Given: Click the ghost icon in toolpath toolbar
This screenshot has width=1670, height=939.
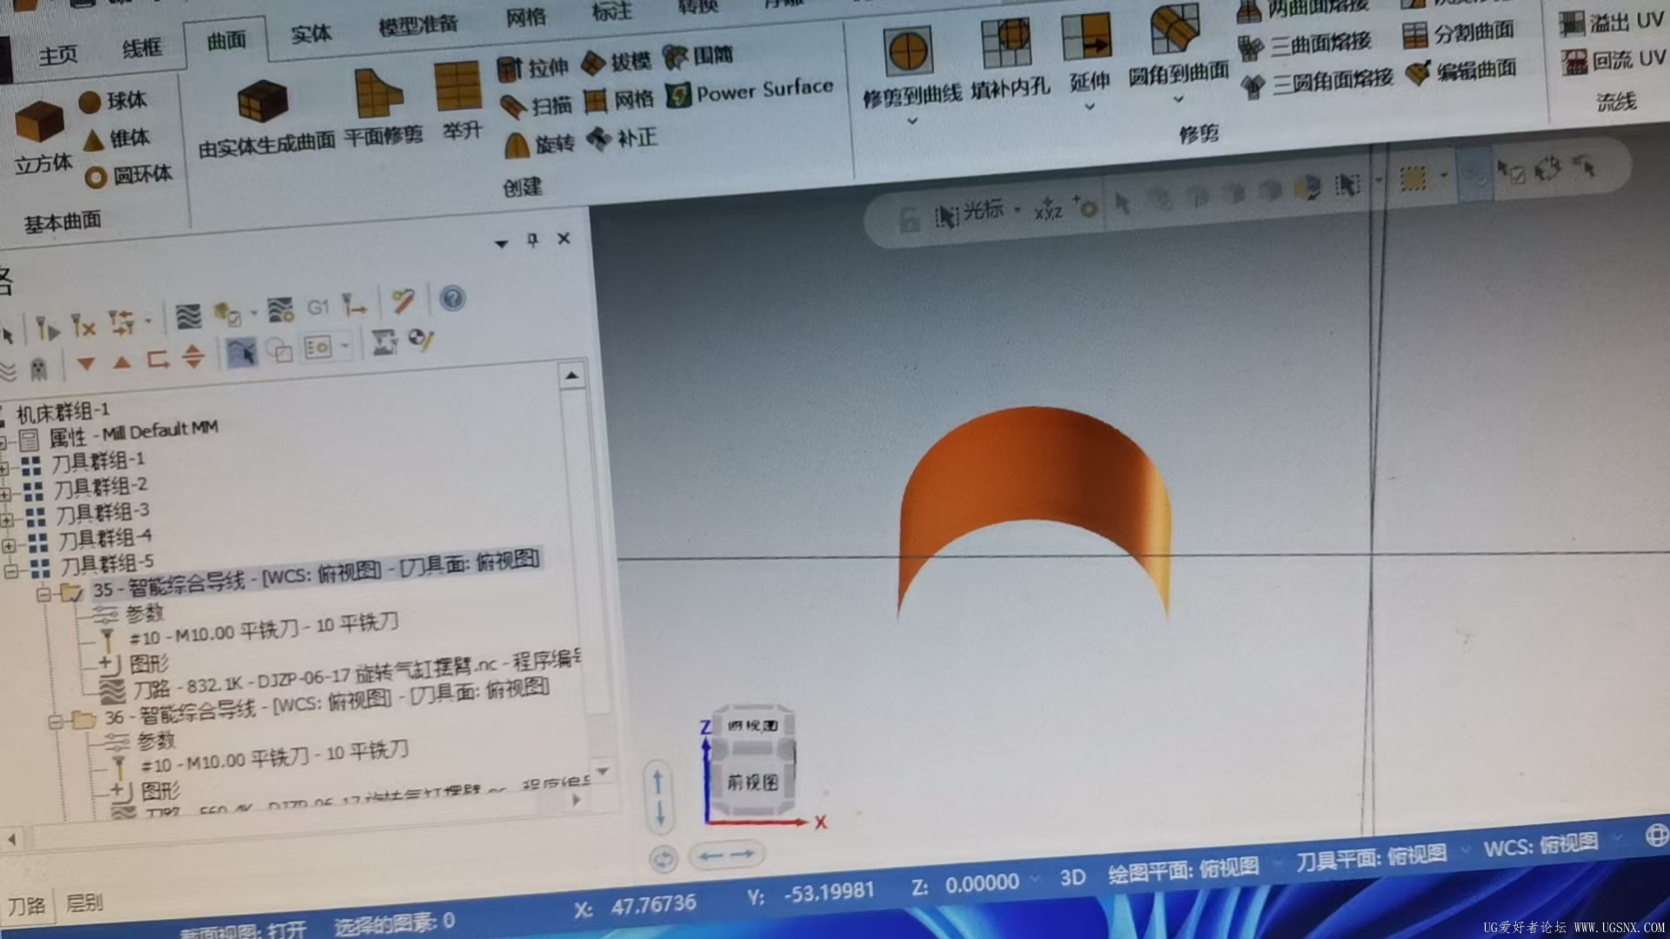Looking at the screenshot, I should coord(38,369).
